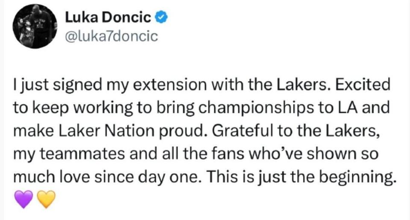
Task: Click the purple heart emoji
Action: tap(23, 199)
